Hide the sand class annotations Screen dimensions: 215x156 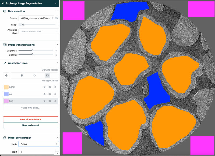tap(44, 87)
